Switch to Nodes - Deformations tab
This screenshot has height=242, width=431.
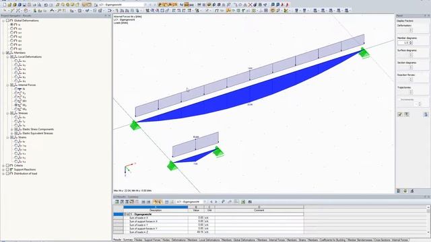[174, 240]
